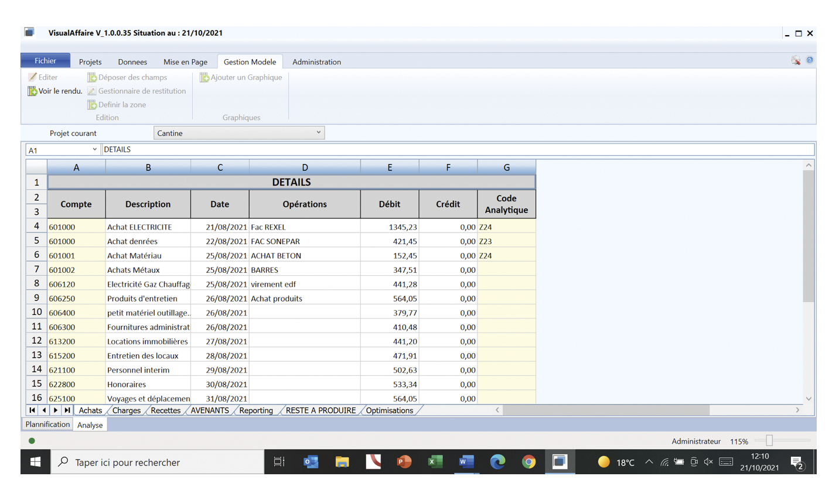The height and width of the screenshot is (500, 839).
Task: Select the Charges sheet tab
Action: coord(126,410)
